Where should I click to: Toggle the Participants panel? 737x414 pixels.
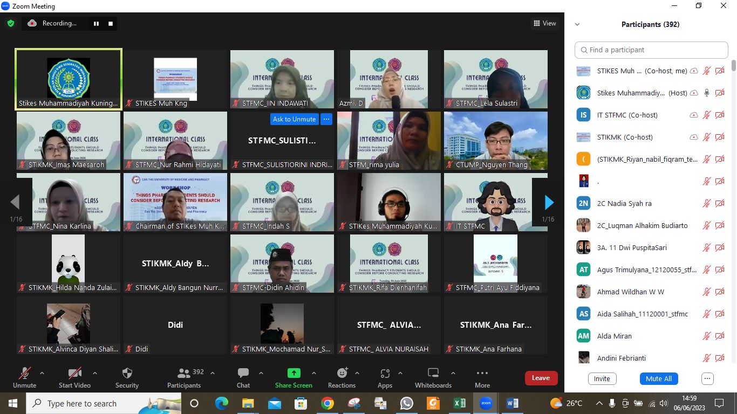[x=184, y=378]
